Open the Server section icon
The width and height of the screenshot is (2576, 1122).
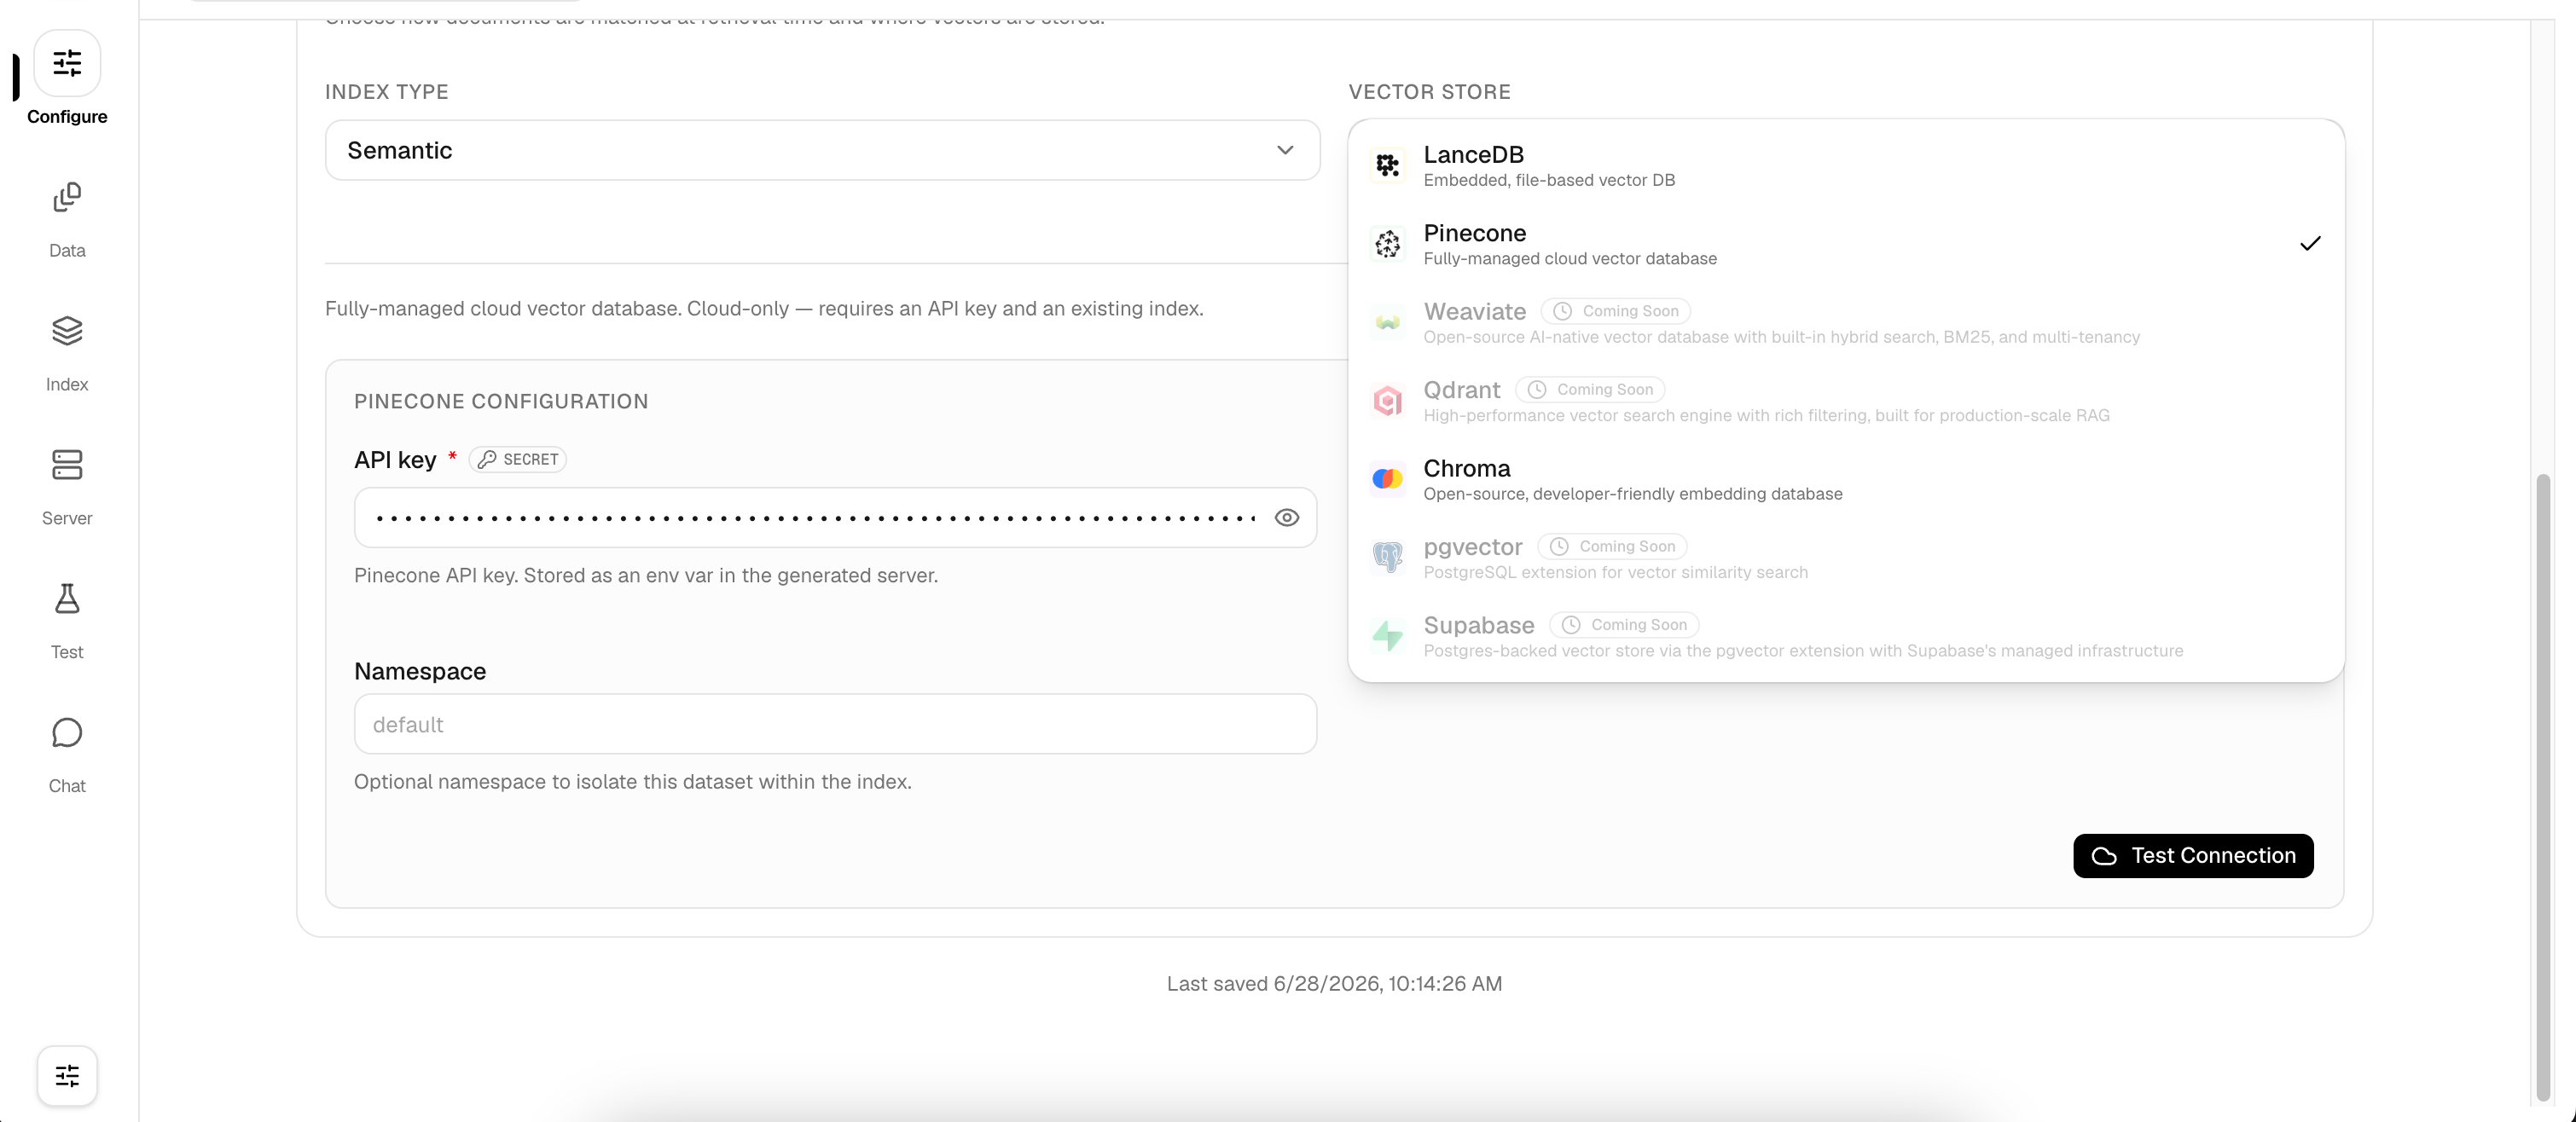point(67,465)
